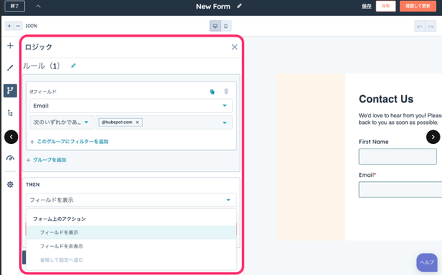Open the settings gear sidebar icon
The width and height of the screenshot is (442, 275).
(x=10, y=184)
